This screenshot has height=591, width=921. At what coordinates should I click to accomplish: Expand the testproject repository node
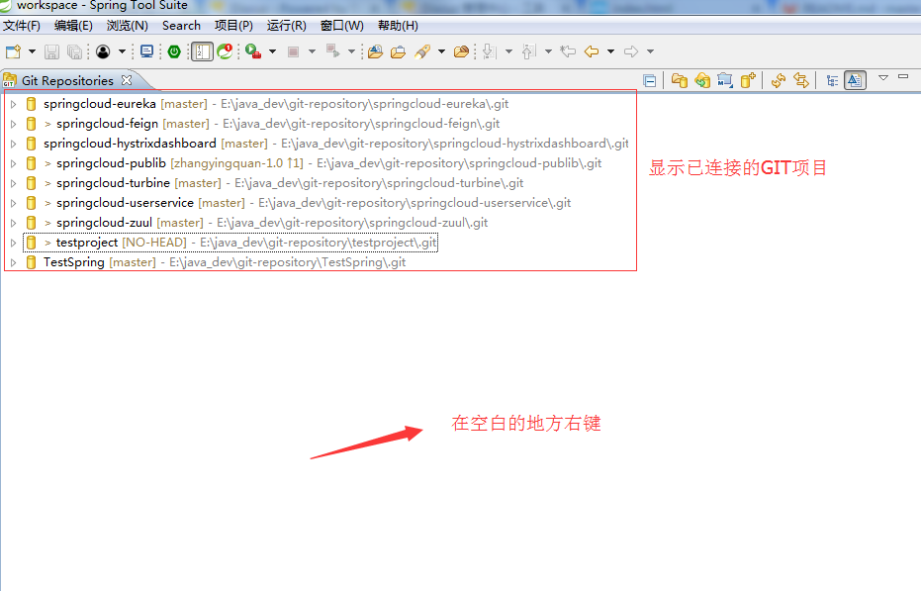(x=13, y=243)
